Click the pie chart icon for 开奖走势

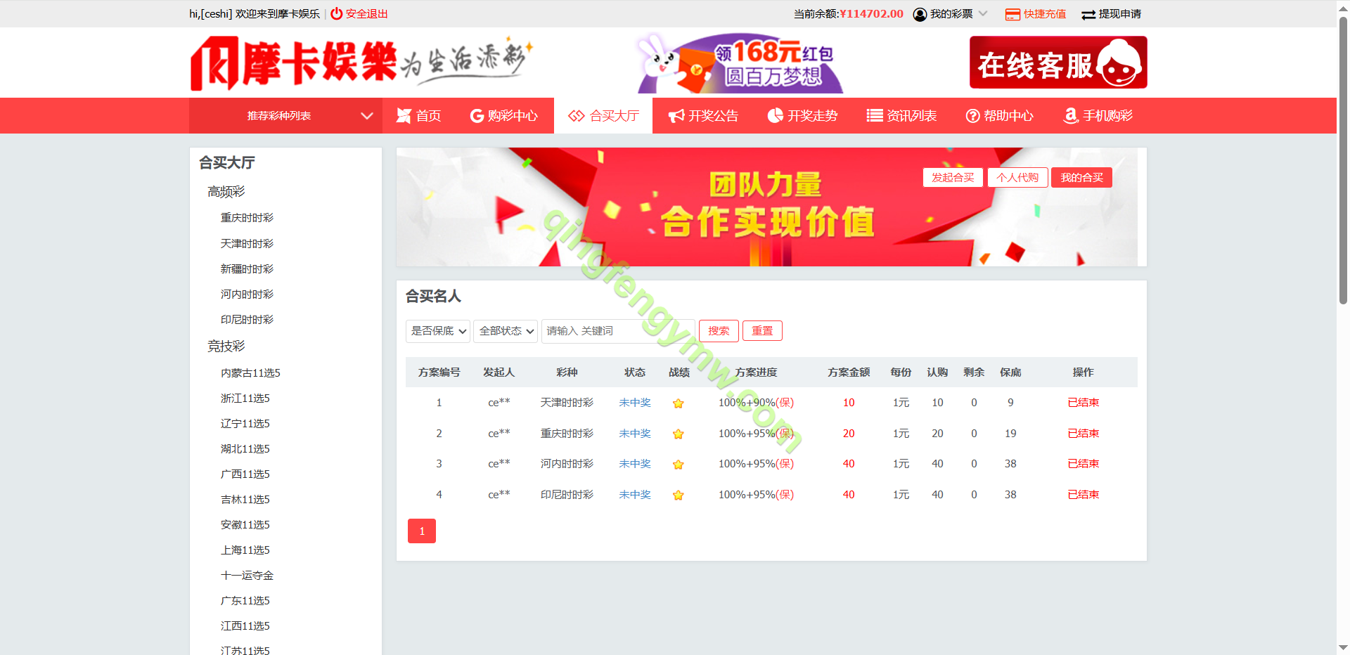tap(775, 116)
